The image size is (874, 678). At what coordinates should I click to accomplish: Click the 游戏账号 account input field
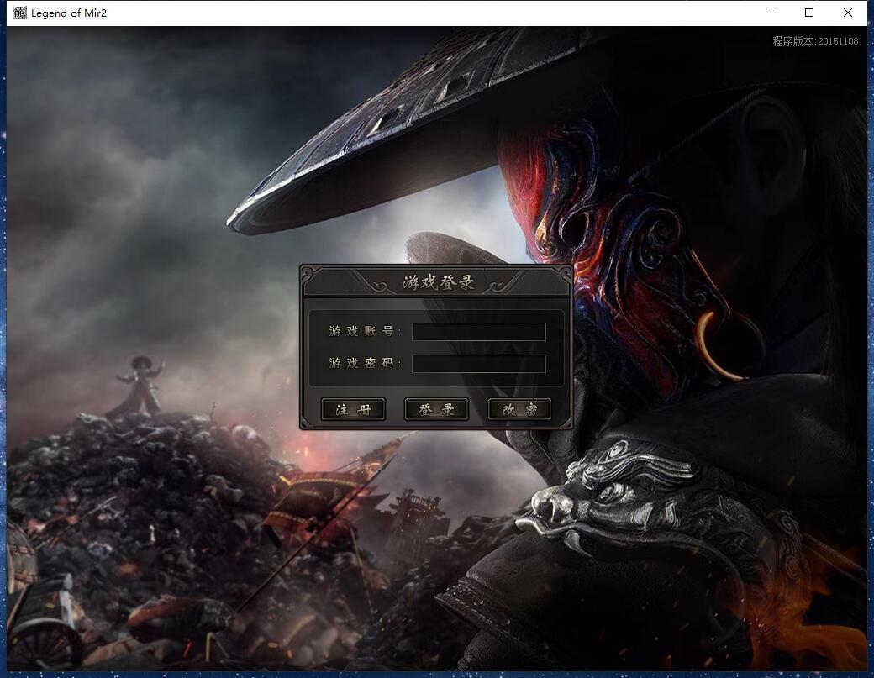[479, 332]
